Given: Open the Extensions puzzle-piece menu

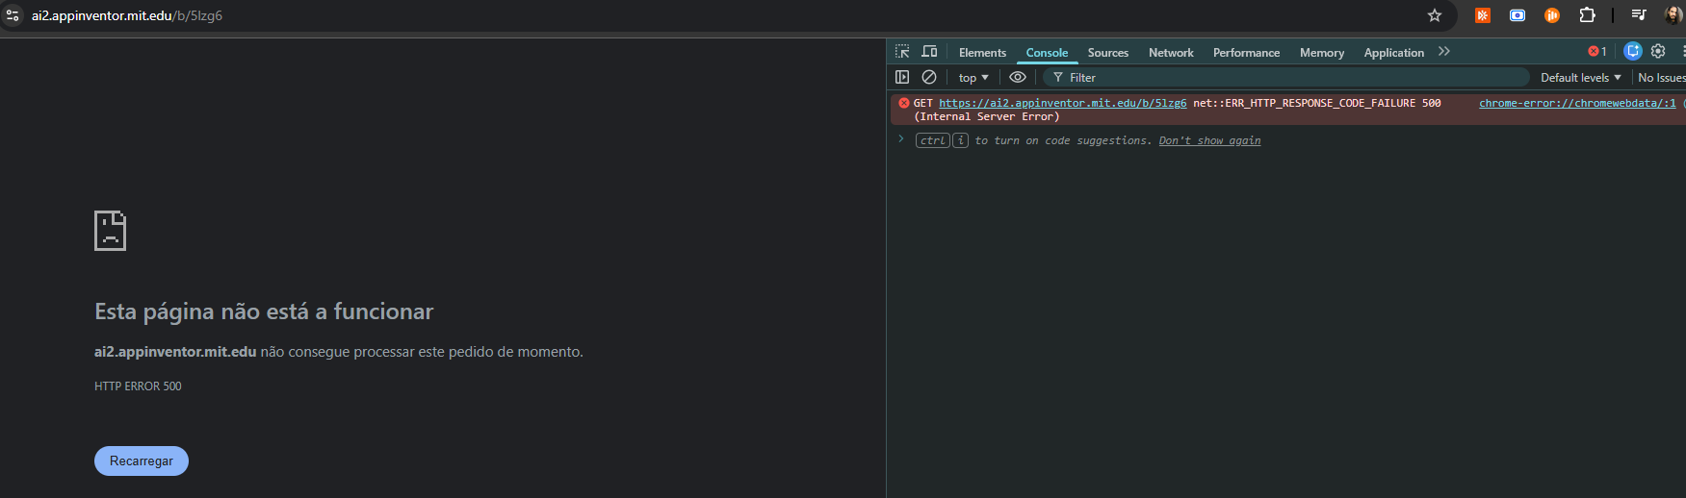Looking at the screenshot, I should 1587,15.
